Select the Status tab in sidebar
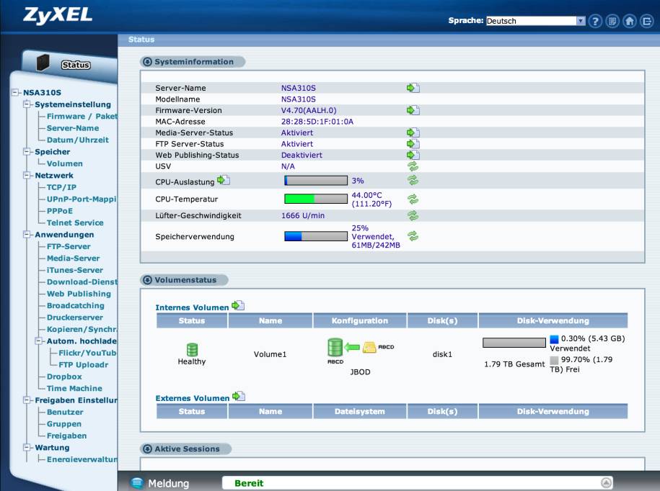The height and width of the screenshot is (491, 660). tap(76, 65)
